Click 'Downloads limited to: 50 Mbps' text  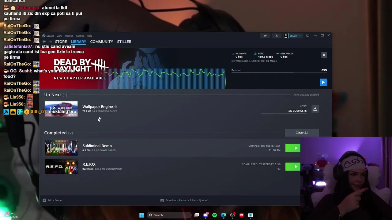254,61
